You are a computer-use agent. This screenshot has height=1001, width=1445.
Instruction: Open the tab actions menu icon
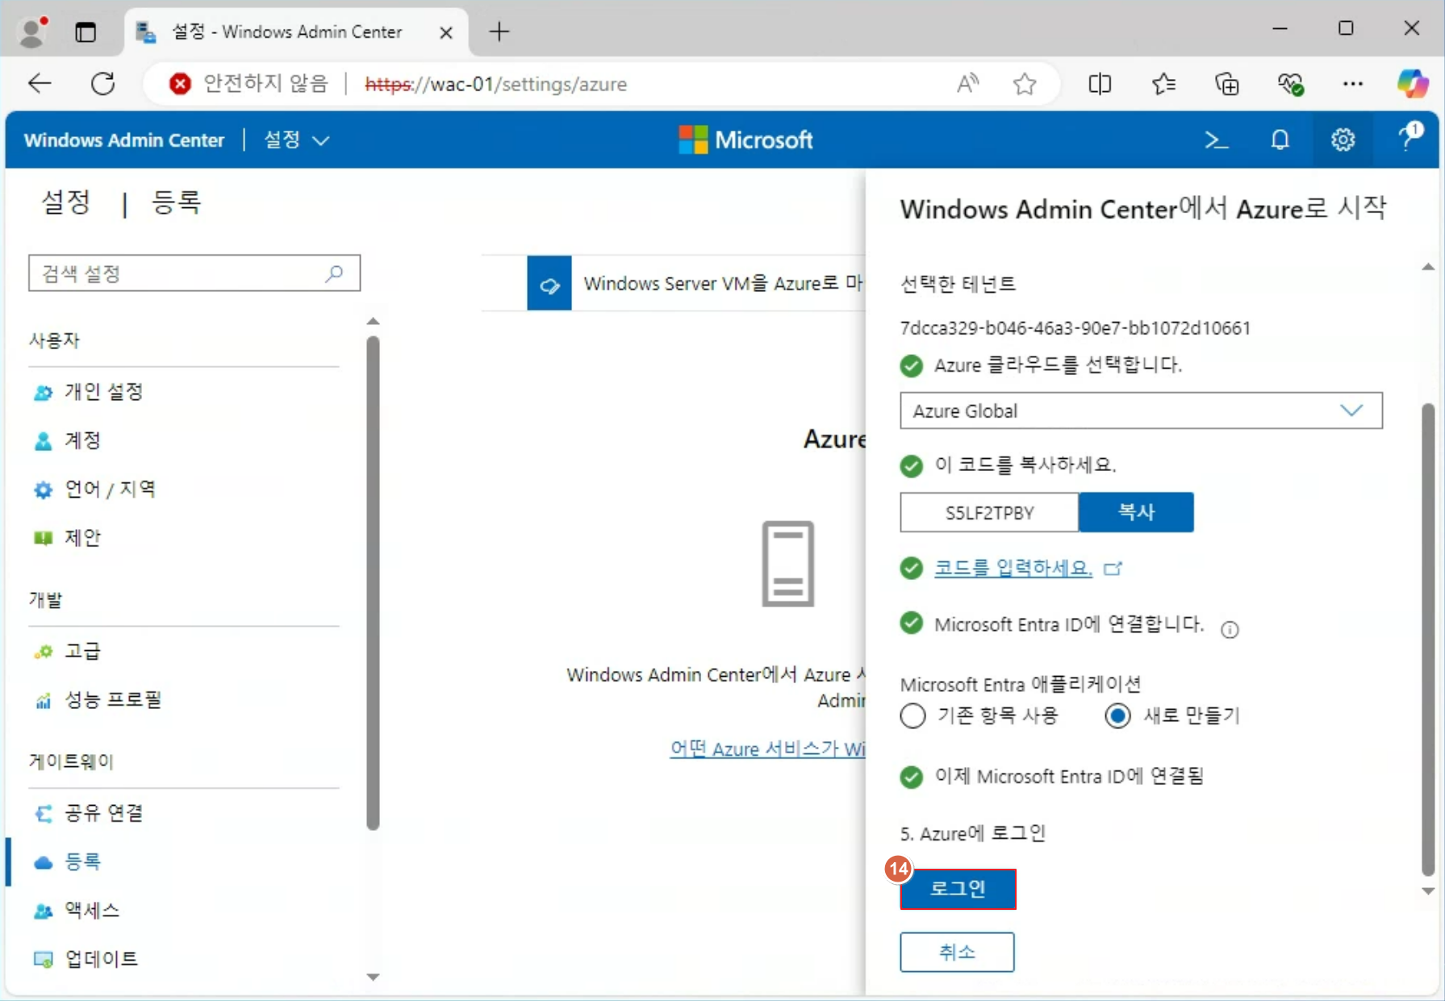click(x=86, y=32)
